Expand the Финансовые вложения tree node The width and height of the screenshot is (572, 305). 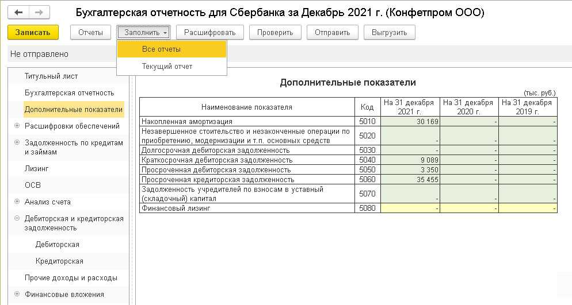tap(17, 295)
